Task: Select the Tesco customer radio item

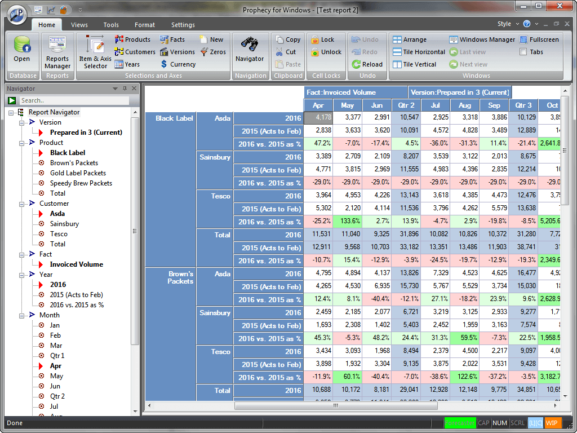Action: click(x=41, y=234)
